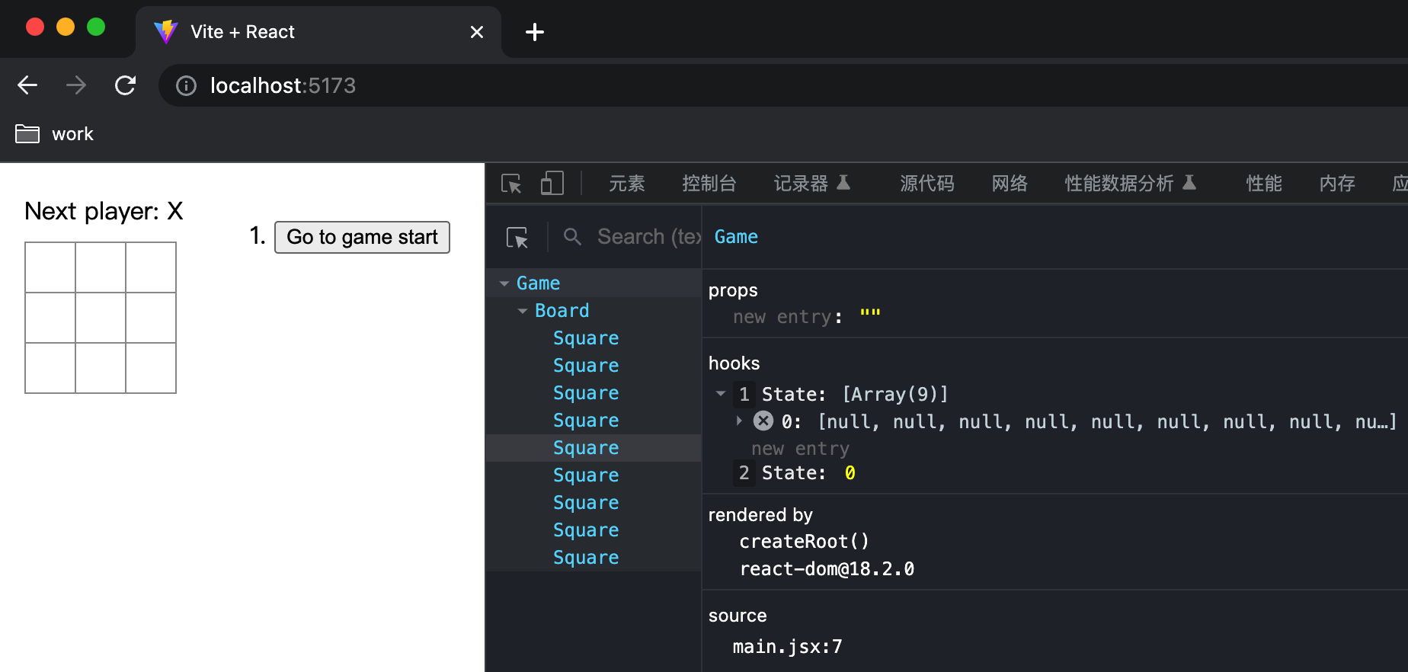Click the bottom-left tic-tac-toe square

tap(50, 368)
